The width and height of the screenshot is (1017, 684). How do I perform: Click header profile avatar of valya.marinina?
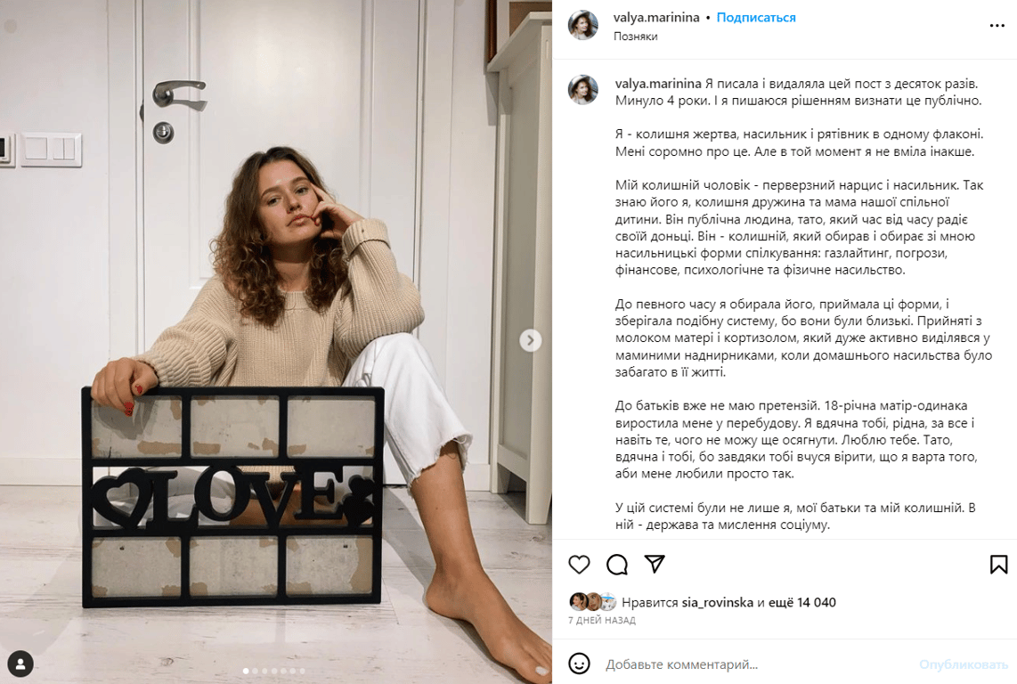click(583, 25)
